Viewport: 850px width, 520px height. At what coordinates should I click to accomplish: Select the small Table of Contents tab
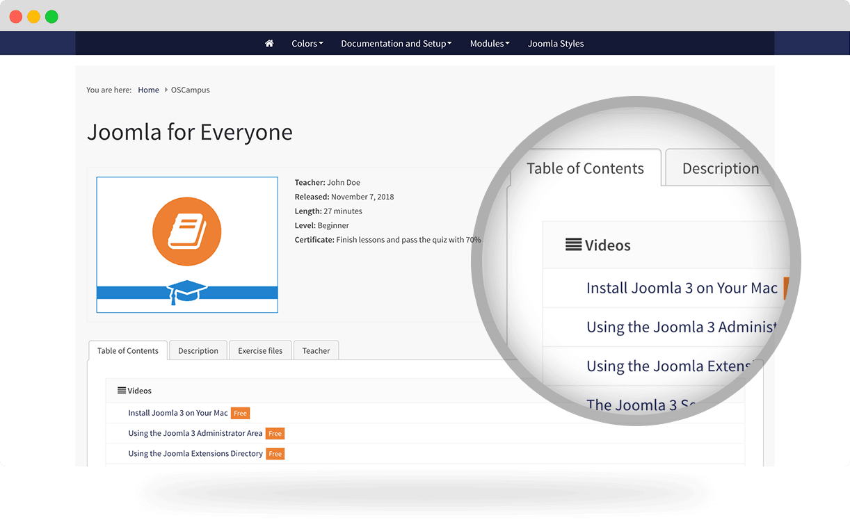point(128,350)
